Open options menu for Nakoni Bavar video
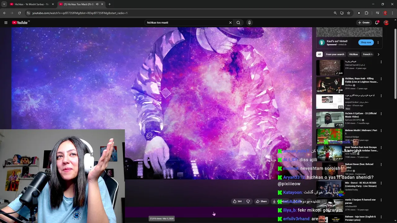397x223 pixels. click(x=381, y=164)
